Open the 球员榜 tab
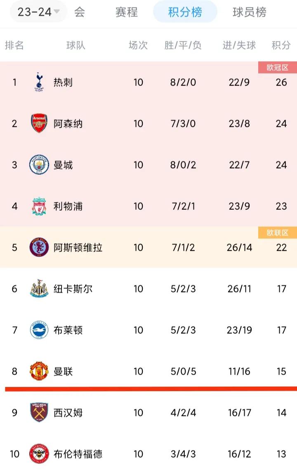The width and height of the screenshot is (297, 470). pyautogui.click(x=250, y=12)
